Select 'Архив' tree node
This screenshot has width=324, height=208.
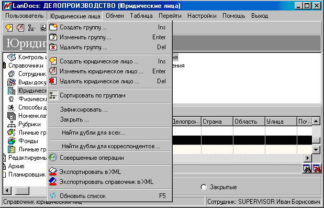(x=16, y=166)
